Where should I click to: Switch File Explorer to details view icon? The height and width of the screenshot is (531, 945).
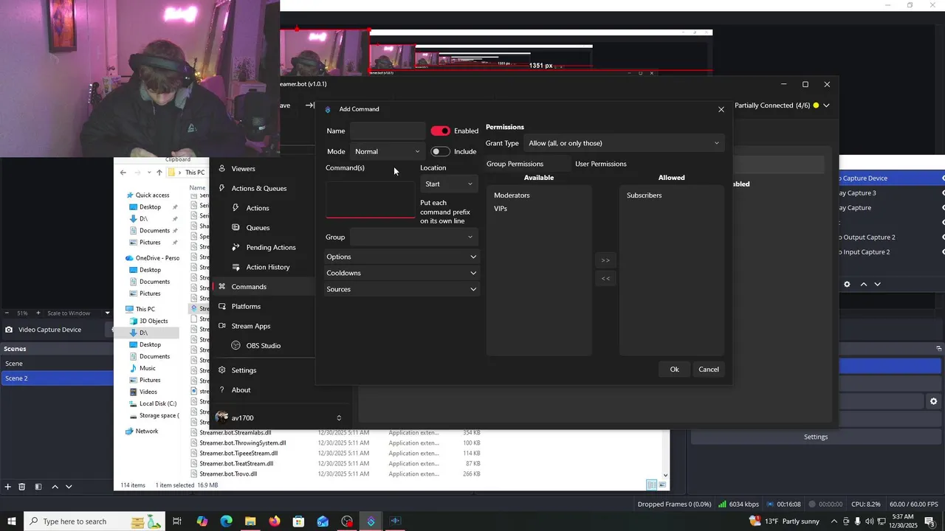(x=651, y=485)
